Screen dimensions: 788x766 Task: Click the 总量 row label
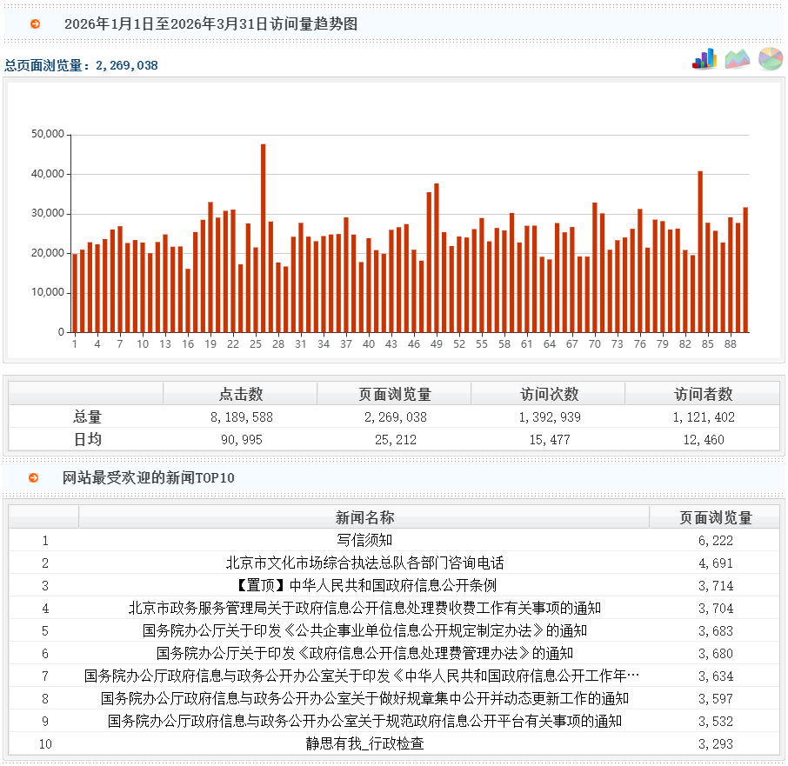click(x=88, y=417)
